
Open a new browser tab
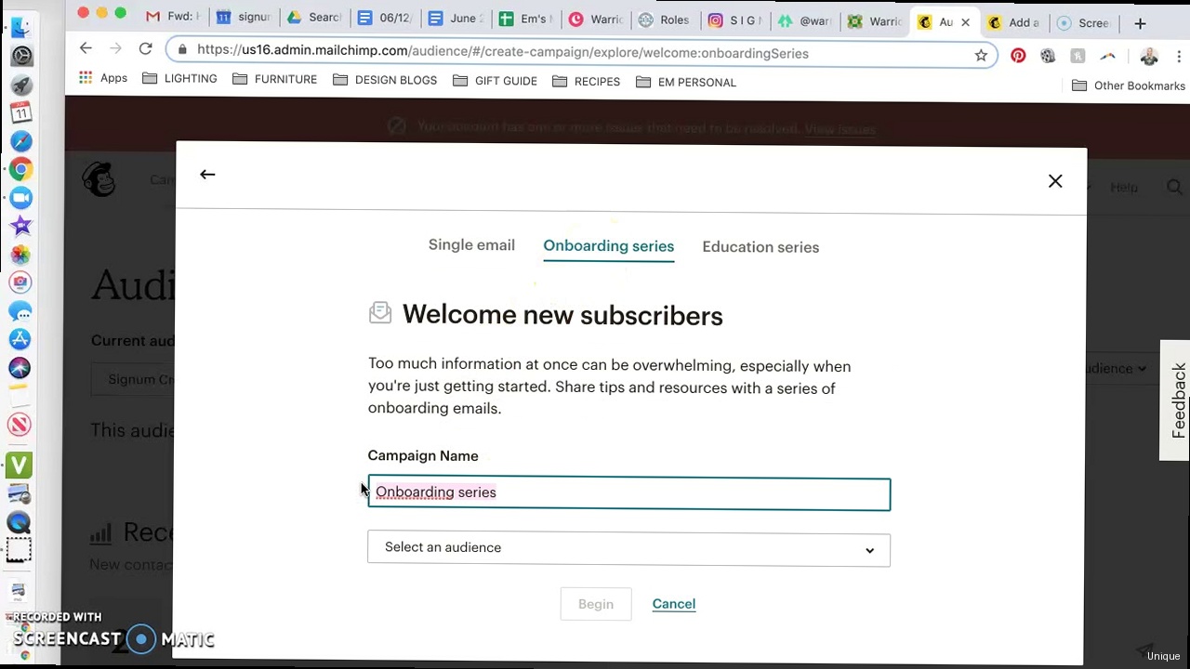(x=1140, y=23)
